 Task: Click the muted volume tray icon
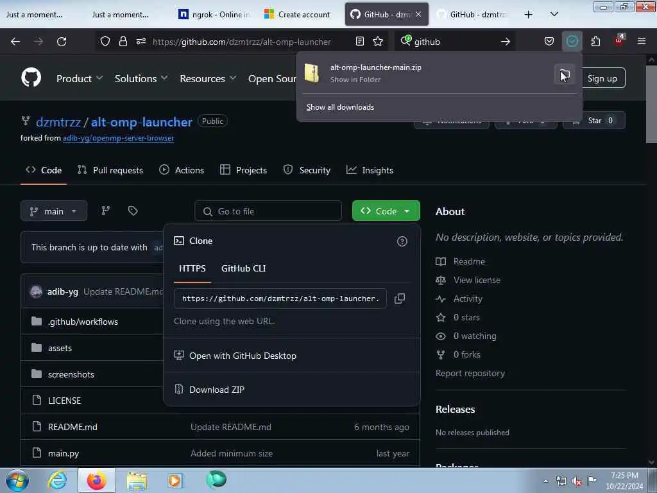[x=577, y=481]
